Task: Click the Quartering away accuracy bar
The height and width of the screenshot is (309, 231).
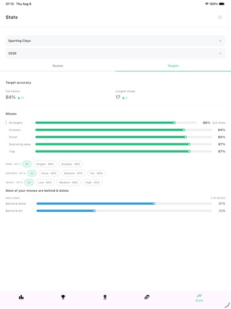Action: pyautogui.click(x=123, y=144)
